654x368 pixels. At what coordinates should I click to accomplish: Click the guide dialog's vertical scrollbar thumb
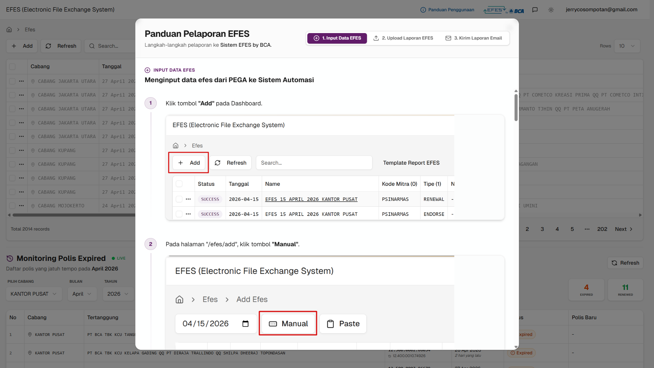click(x=516, y=107)
